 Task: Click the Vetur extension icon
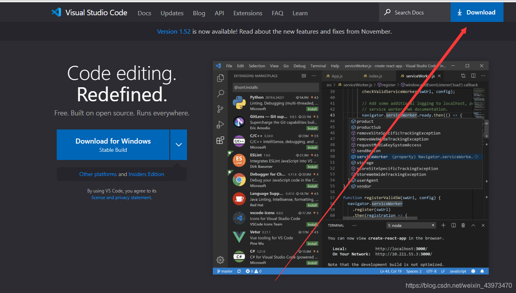(x=239, y=237)
